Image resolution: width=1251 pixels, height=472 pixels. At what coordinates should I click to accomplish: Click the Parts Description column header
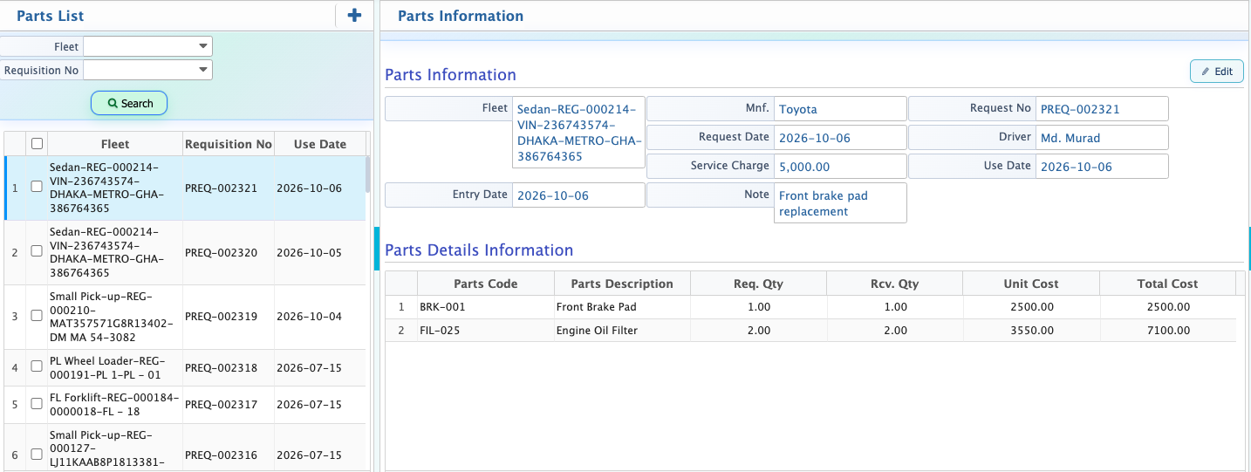click(622, 284)
